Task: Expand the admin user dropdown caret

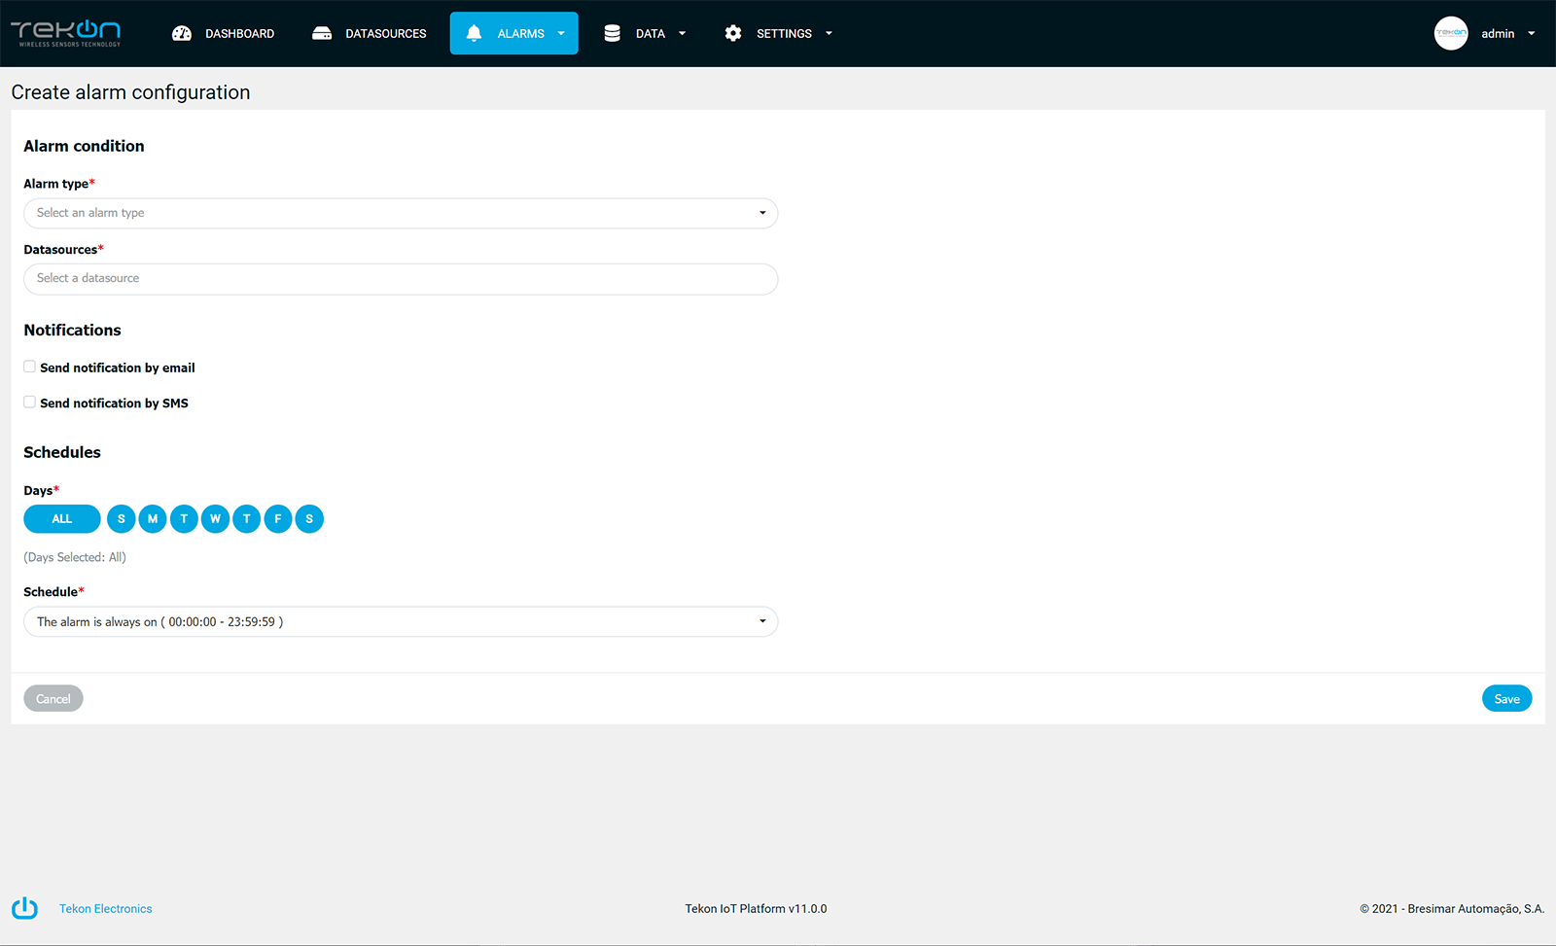Action: 1532,33
